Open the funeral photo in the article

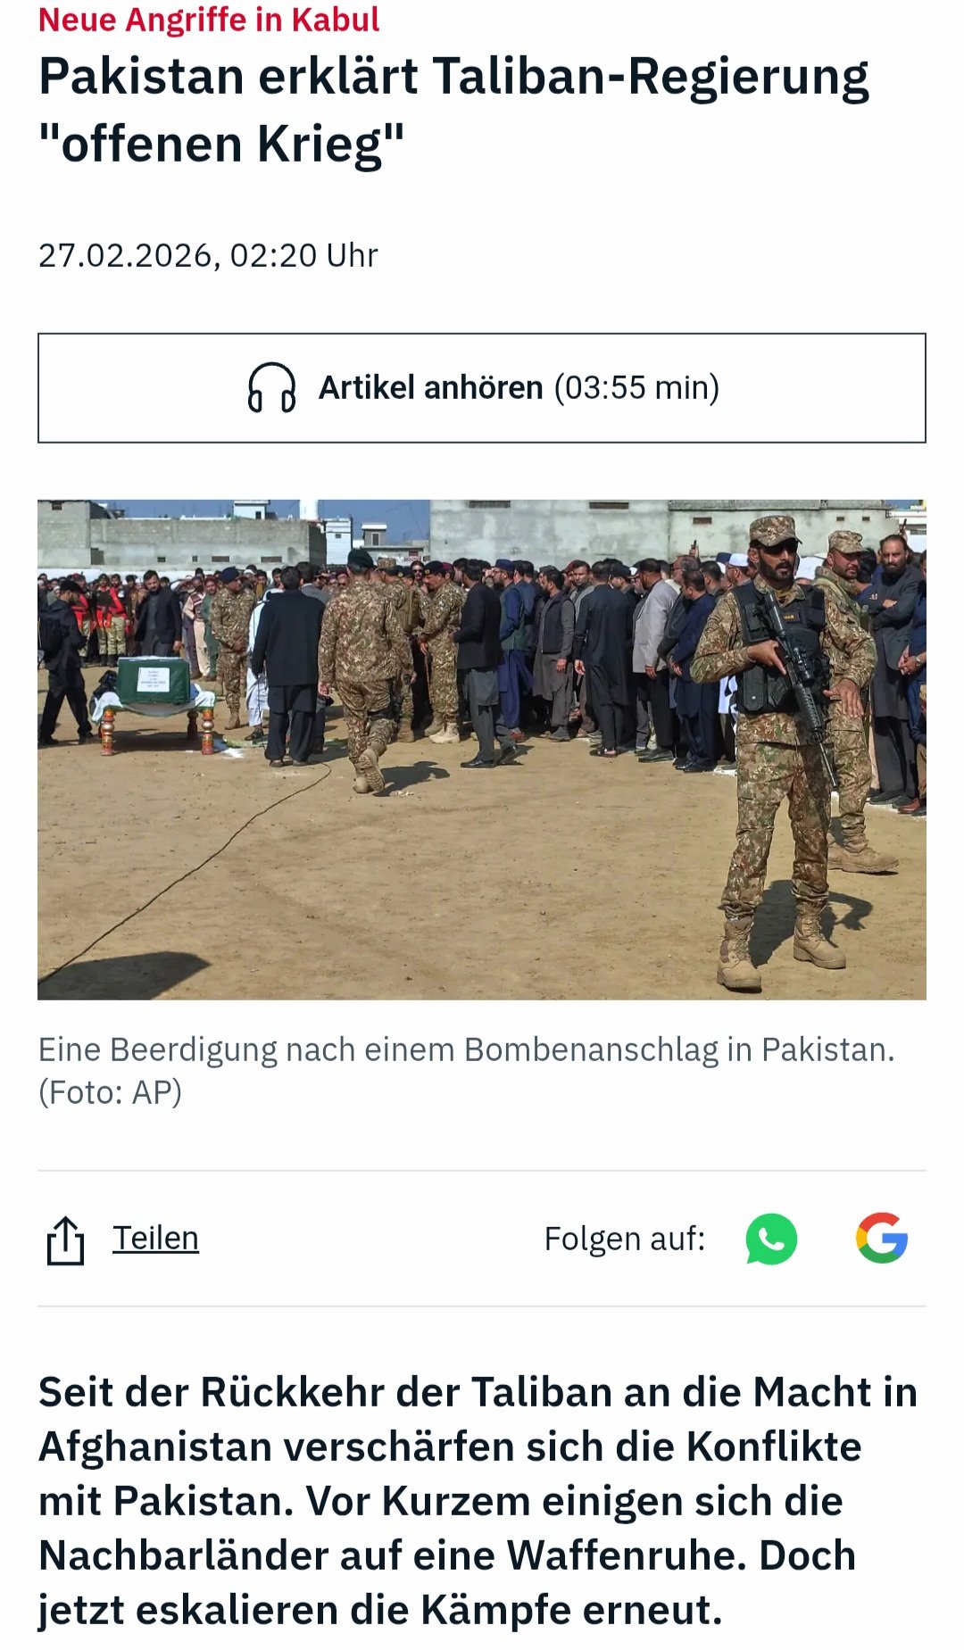click(x=482, y=750)
